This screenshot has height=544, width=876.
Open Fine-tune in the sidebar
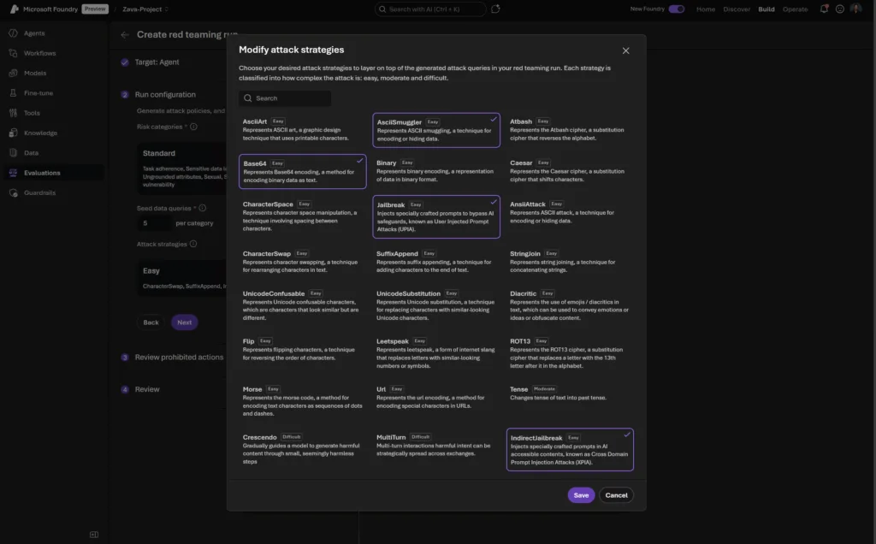38,93
